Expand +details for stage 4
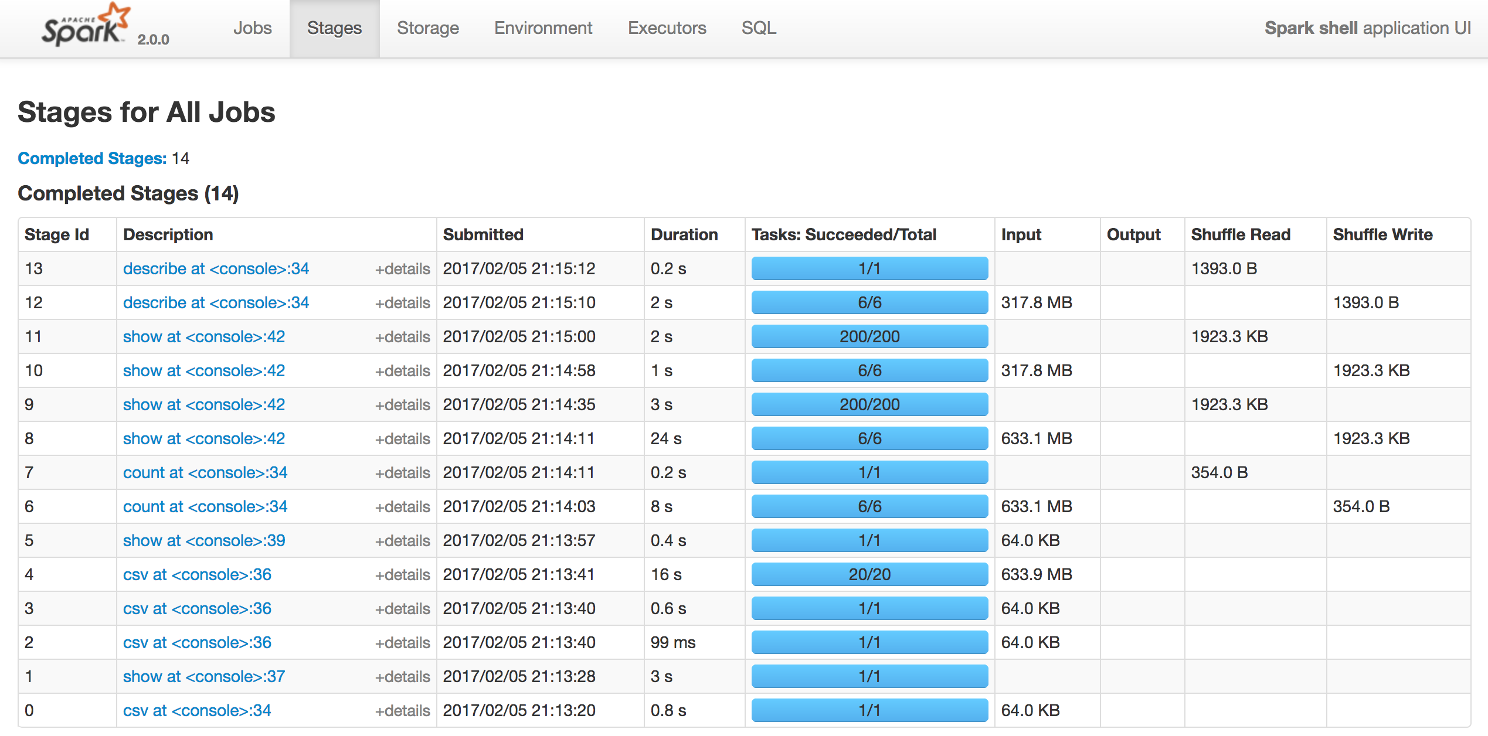Screen dimensions: 1488x736 [x=403, y=575]
